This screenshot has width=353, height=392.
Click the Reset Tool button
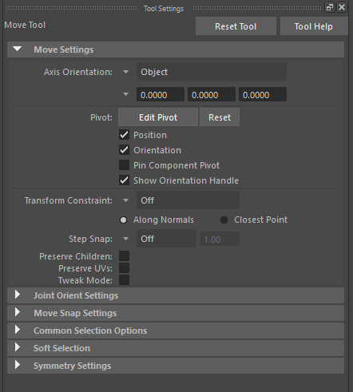point(236,26)
